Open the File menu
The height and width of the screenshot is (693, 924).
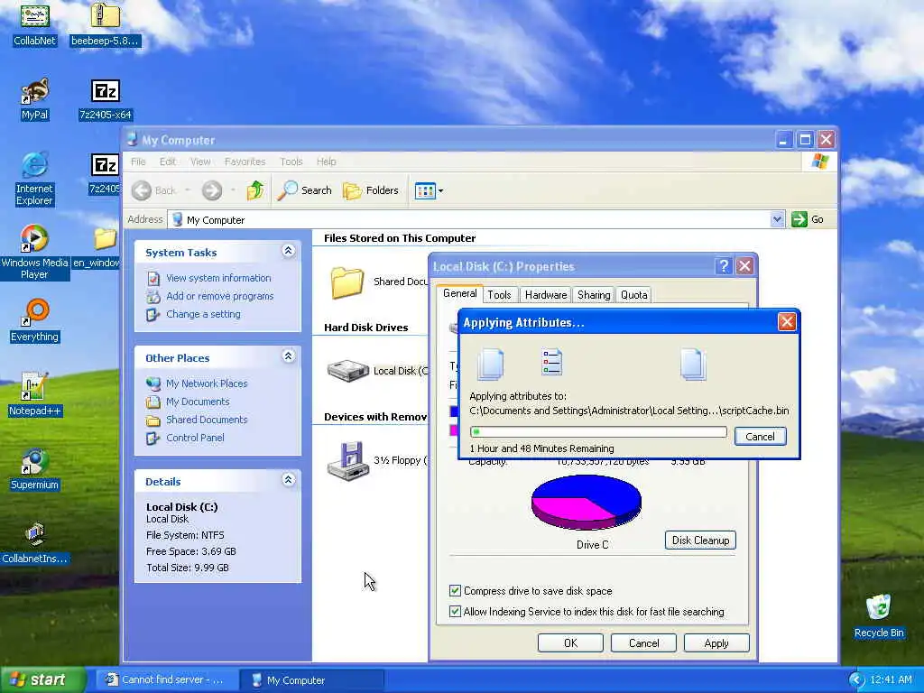138,162
